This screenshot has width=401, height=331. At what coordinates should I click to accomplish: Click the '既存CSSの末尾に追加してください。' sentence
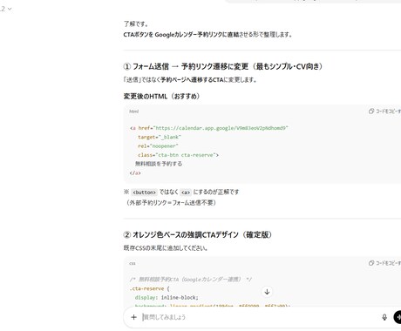(x=166, y=248)
